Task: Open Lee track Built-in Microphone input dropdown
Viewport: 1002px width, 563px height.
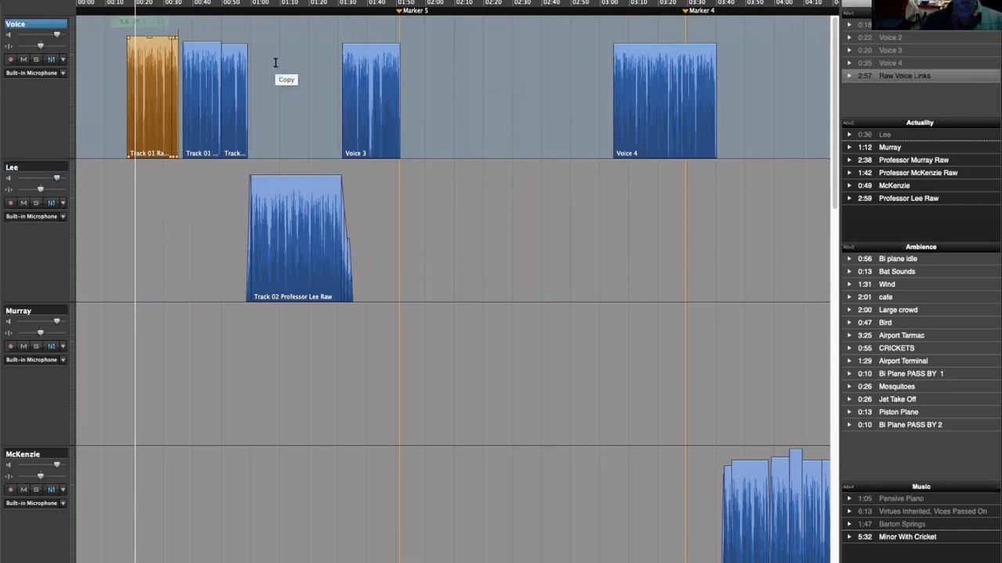Action: tap(35, 216)
